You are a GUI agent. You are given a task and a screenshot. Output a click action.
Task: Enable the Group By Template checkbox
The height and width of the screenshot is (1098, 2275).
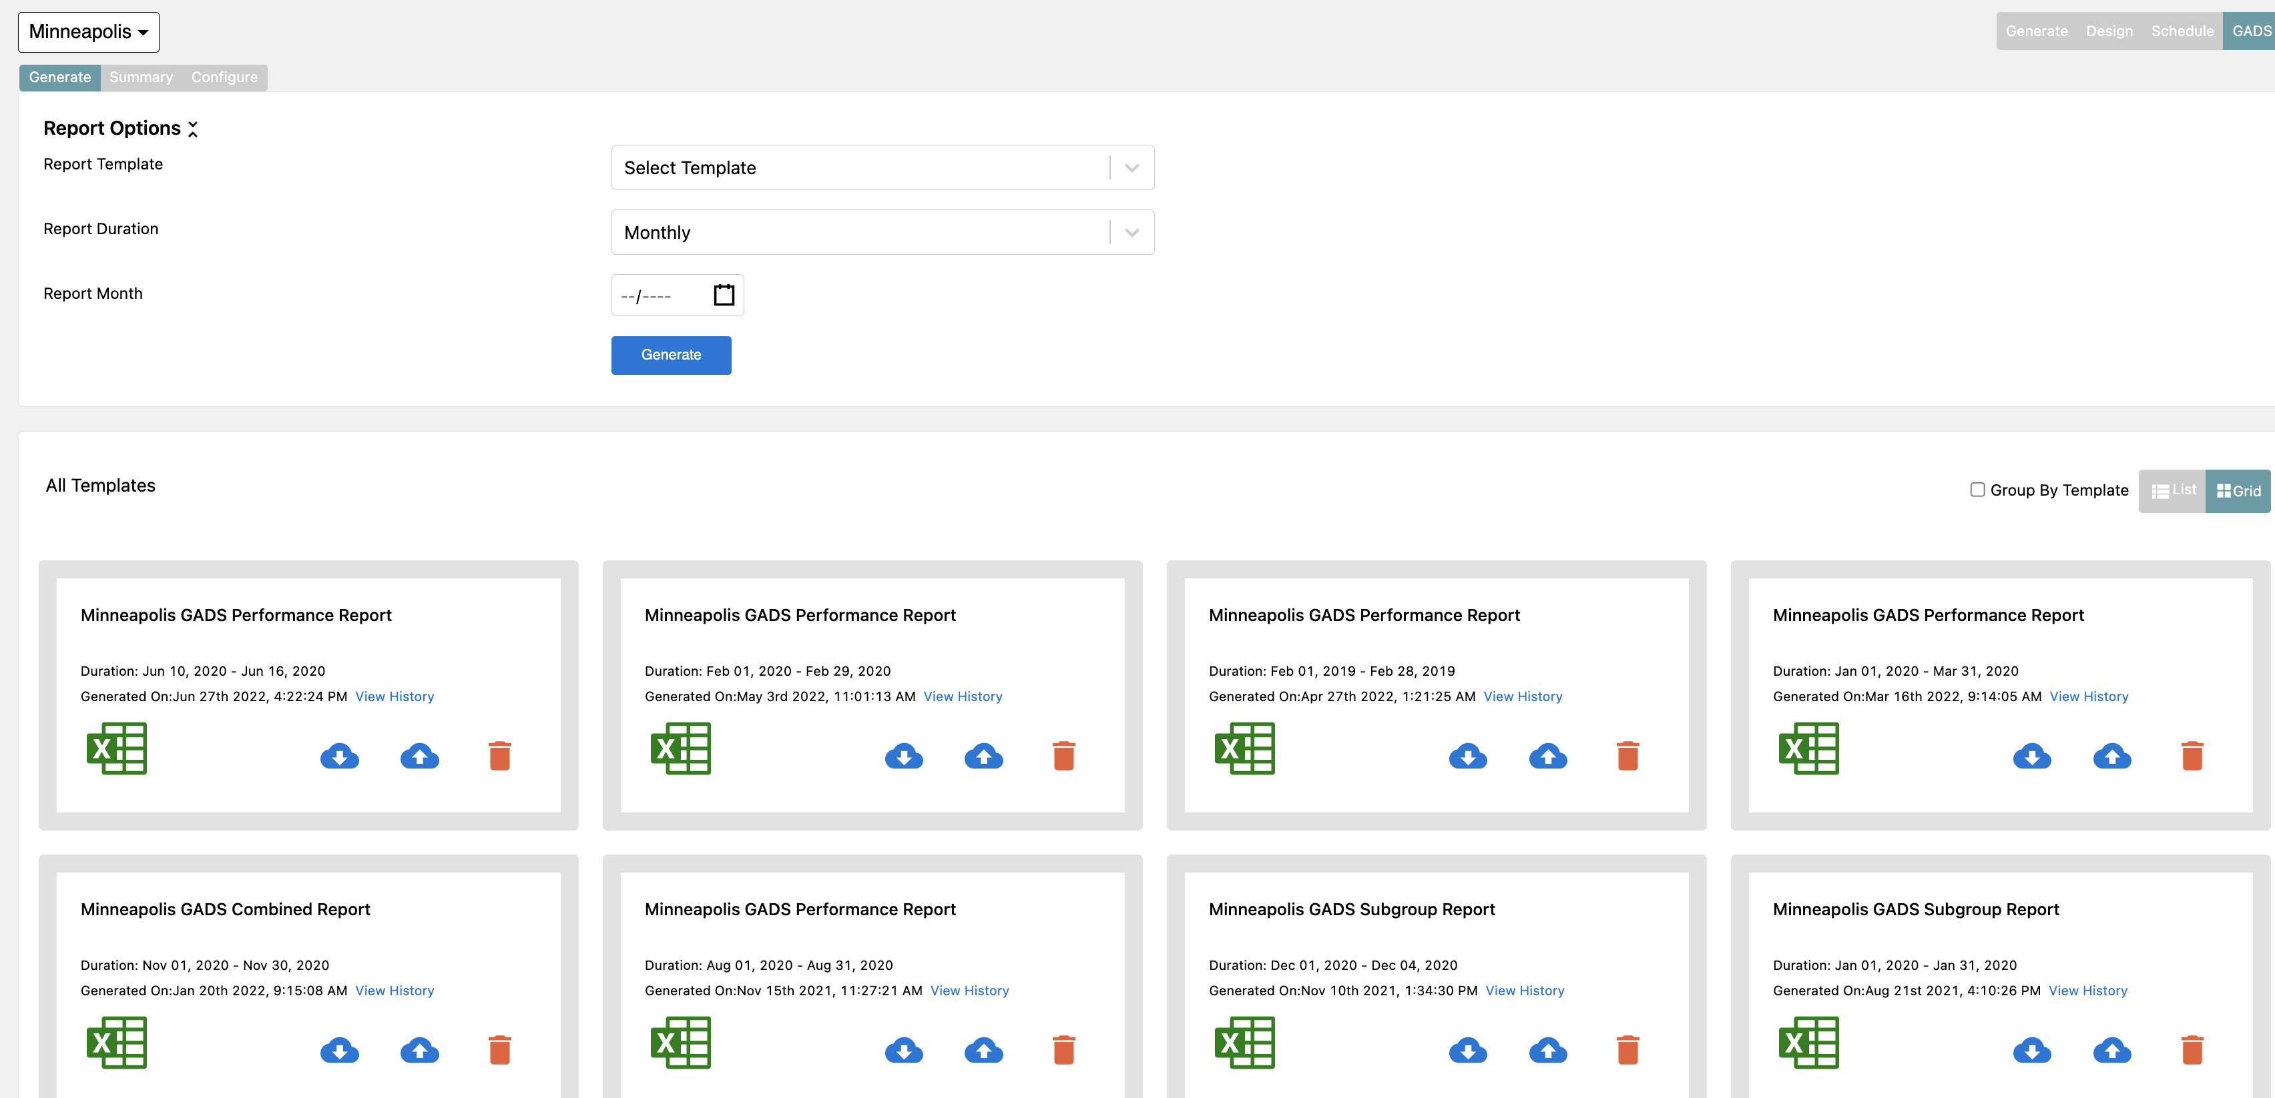1977,490
